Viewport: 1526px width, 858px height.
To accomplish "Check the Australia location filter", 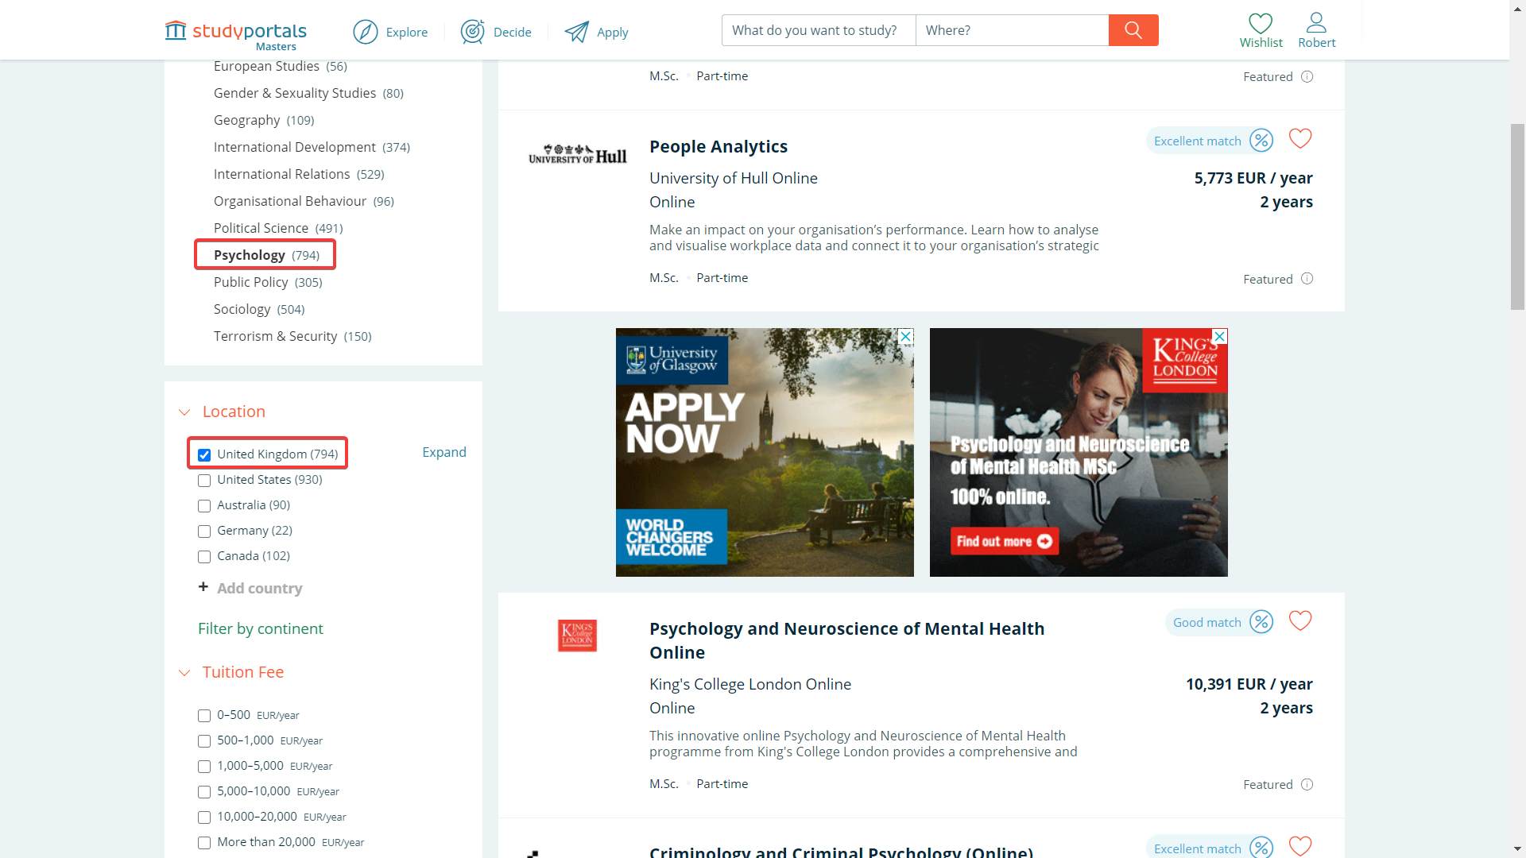I will pos(204,505).
